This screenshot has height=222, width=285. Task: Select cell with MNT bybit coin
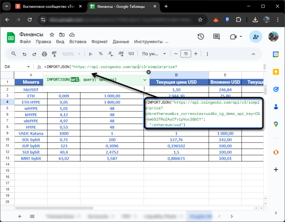31,158
